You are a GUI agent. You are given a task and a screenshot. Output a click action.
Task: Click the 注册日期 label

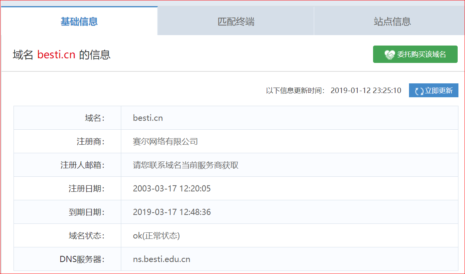[x=87, y=189]
